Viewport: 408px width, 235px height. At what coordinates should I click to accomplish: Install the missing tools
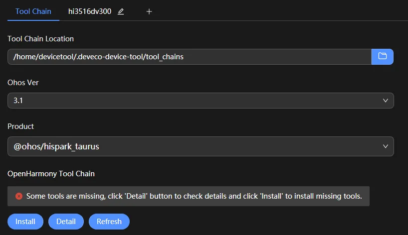pos(25,222)
